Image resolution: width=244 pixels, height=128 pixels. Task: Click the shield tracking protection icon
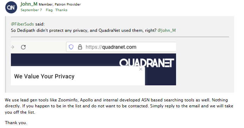coord(71,47)
